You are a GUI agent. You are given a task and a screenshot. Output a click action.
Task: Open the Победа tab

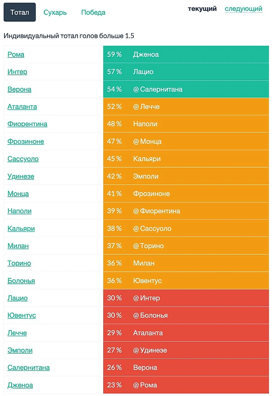pyautogui.click(x=93, y=12)
